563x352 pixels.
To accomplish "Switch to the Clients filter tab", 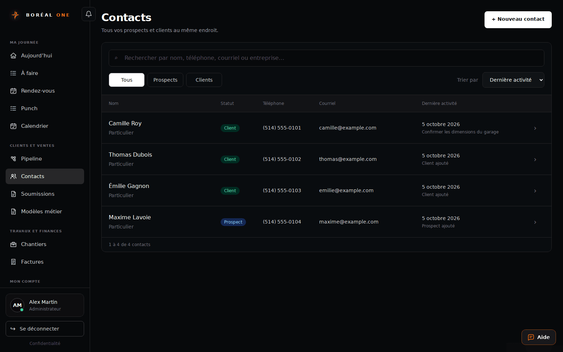I will [x=204, y=80].
